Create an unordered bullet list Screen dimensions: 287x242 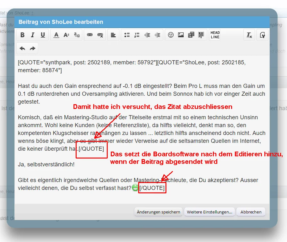127,35
